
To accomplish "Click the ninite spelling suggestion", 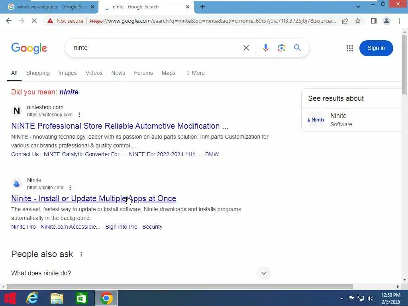I will 69,92.
